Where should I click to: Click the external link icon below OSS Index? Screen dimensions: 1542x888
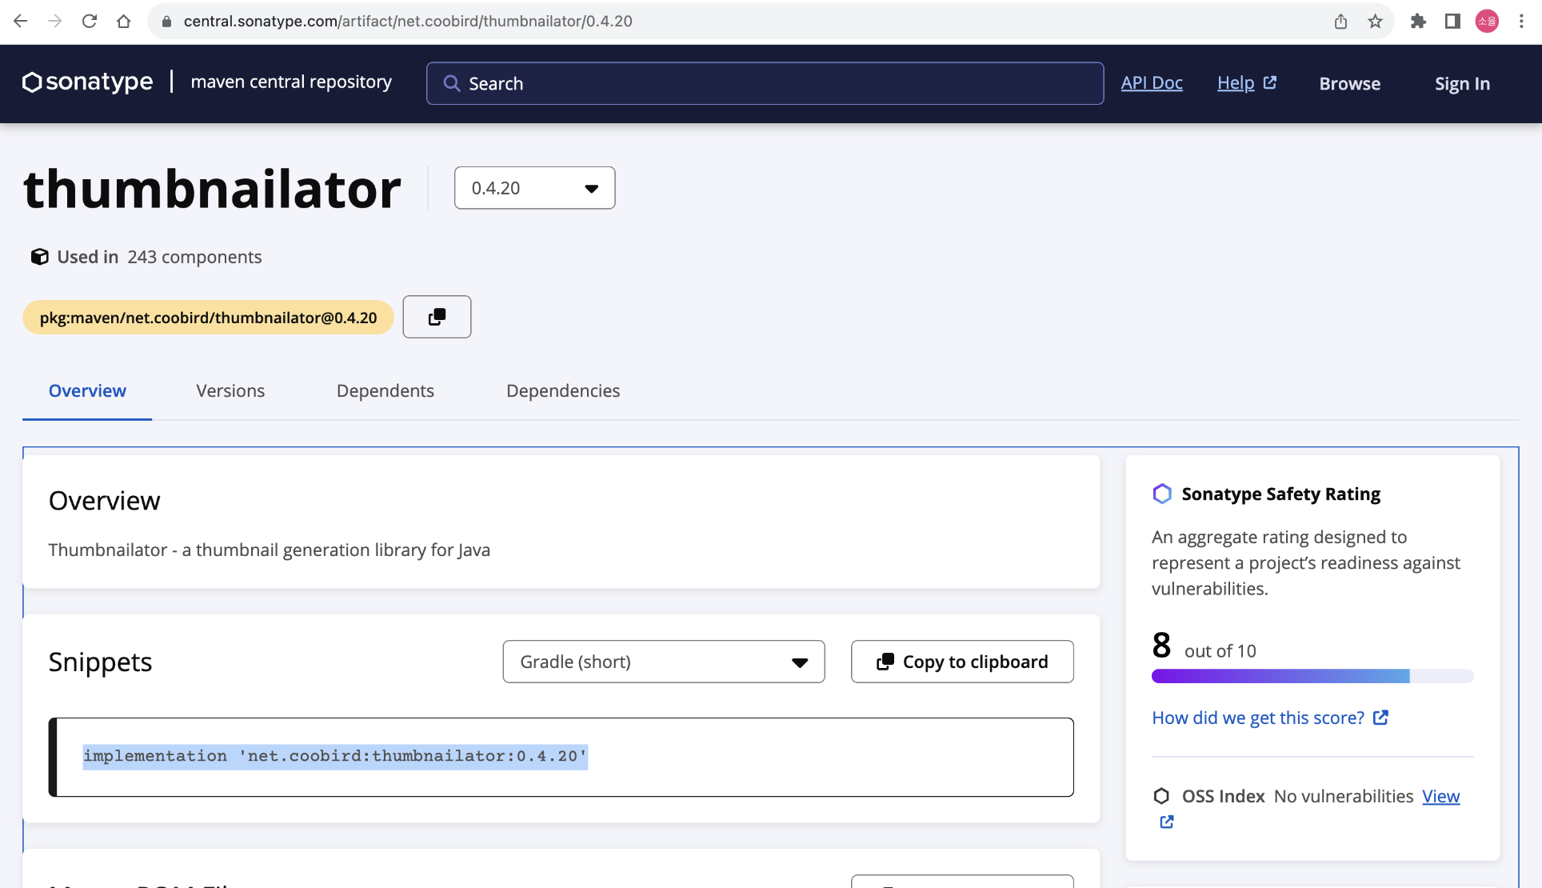point(1167,822)
